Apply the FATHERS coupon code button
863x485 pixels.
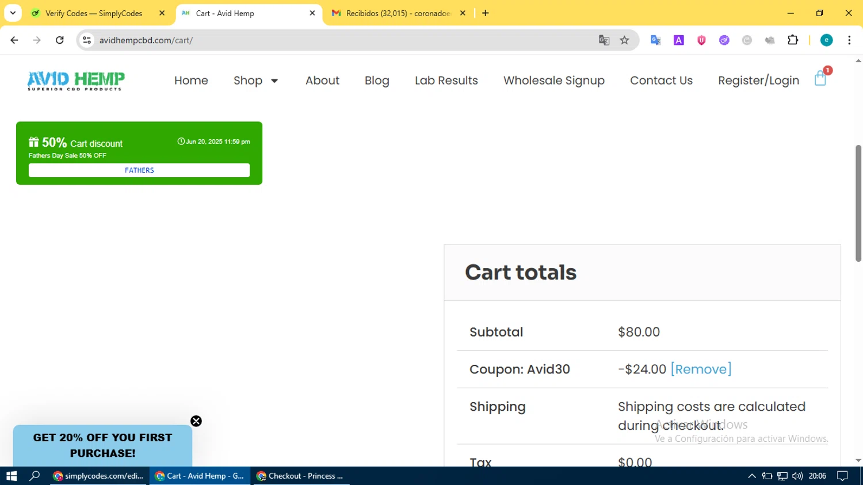pos(139,170)
